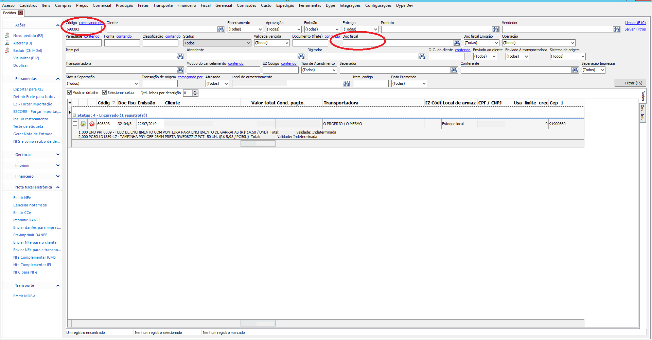Click filter funnel icon in Códig column header

click(x=114, y=103)
